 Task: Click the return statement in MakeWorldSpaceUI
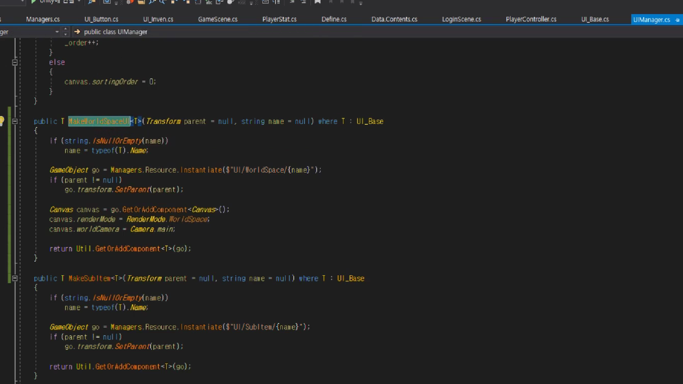[120, 249]
